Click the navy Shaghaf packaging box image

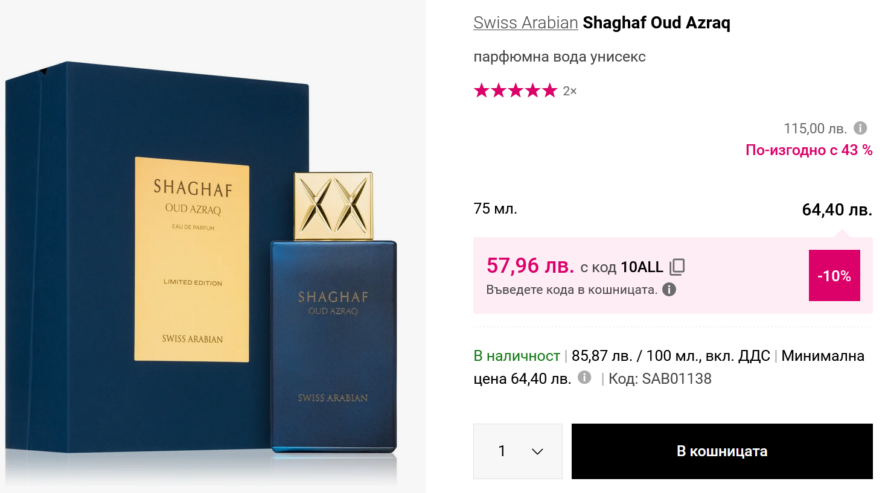pyautogui.click(x=158, y=258)
